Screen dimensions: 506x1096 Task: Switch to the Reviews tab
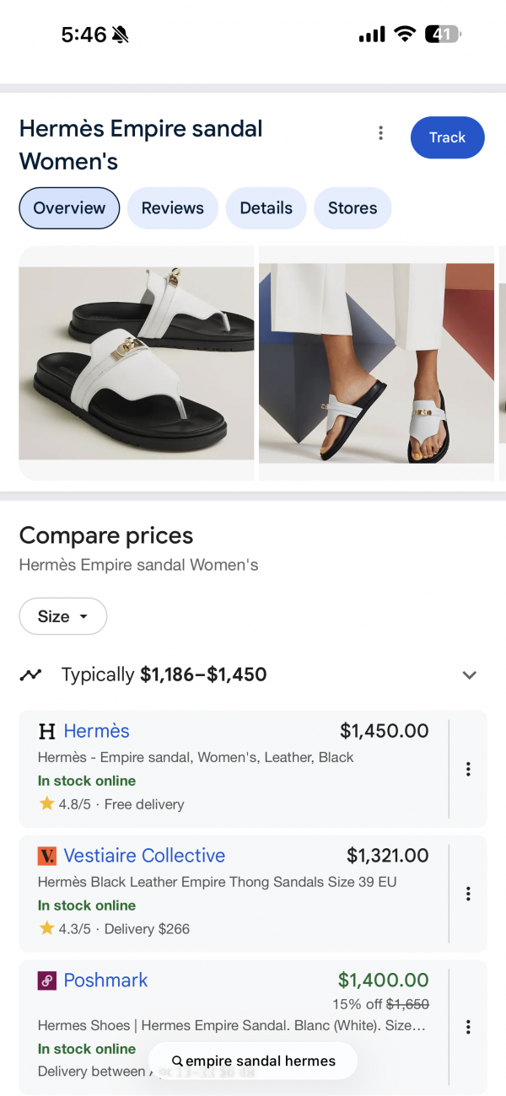[x=173, y=208]
